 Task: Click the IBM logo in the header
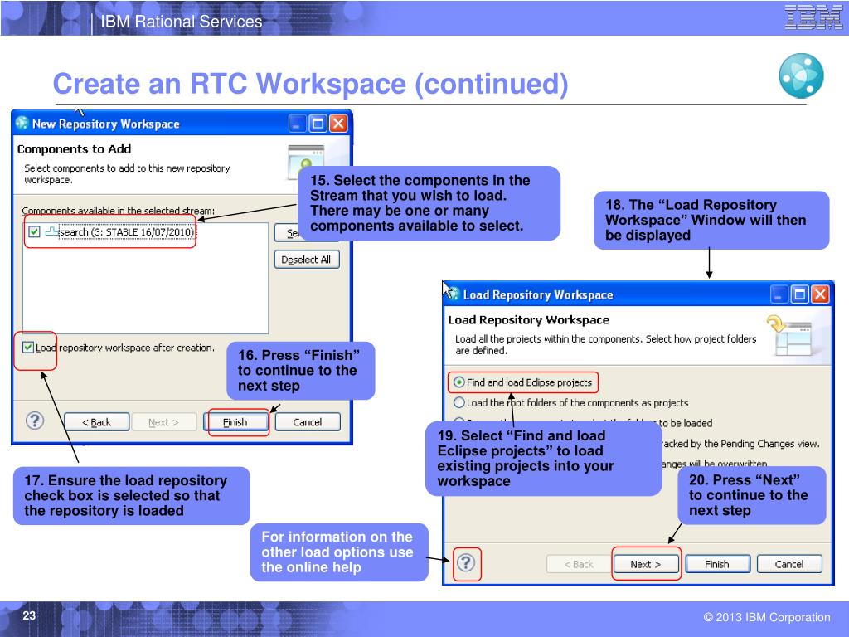click(813, 17)
